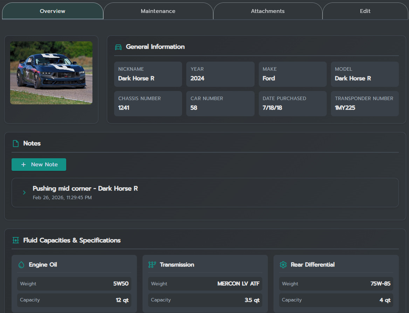The height and width of the screenshot is (313, 409).
Task: Click the document icon next to Notes
Action: pyautogui.click(x=15, y=144)
